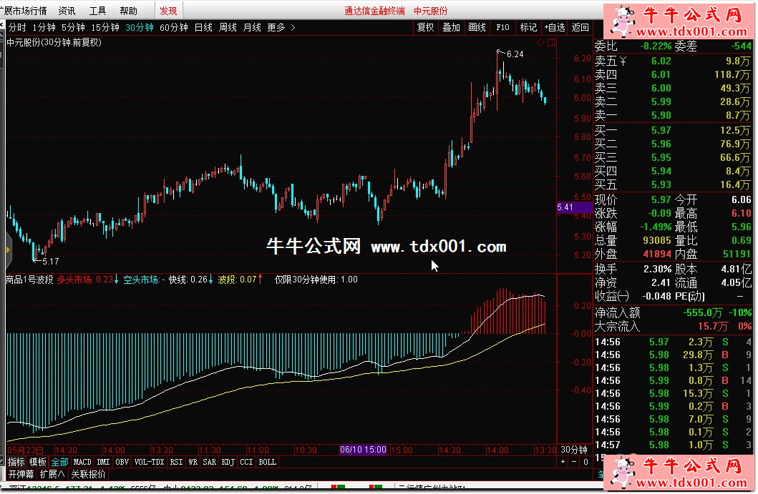Select the MACD indicator tab

[x=82, y=463]
